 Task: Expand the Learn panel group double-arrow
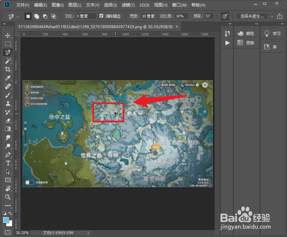click(x=282, y=24)
